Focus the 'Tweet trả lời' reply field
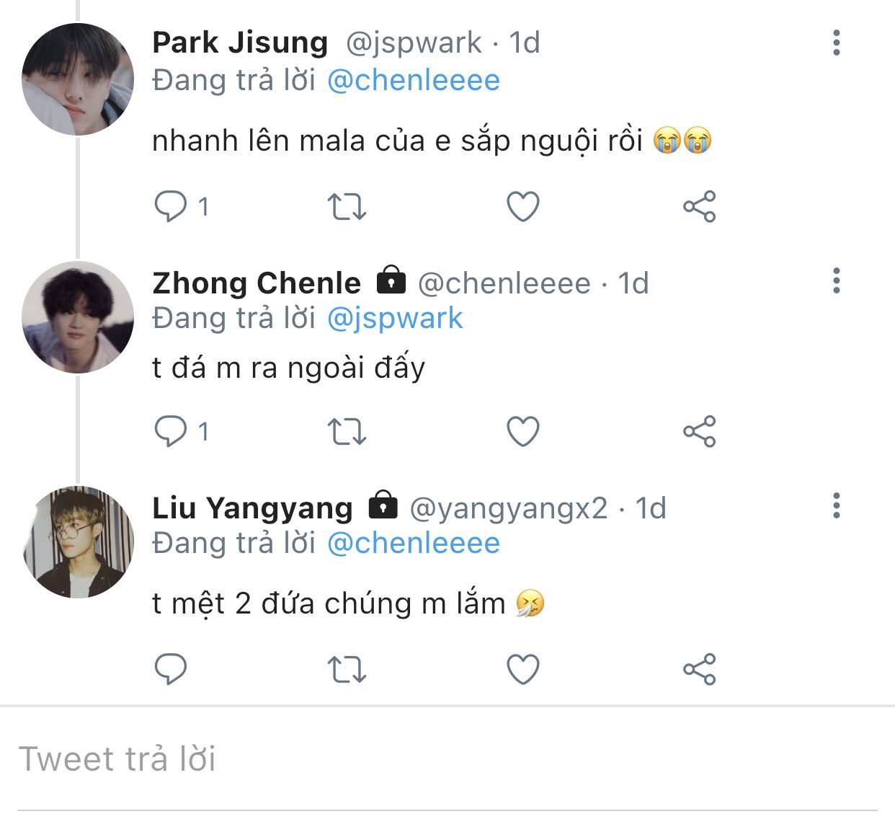The height and width of the screenshot is (819, 895). pos(447,759)
